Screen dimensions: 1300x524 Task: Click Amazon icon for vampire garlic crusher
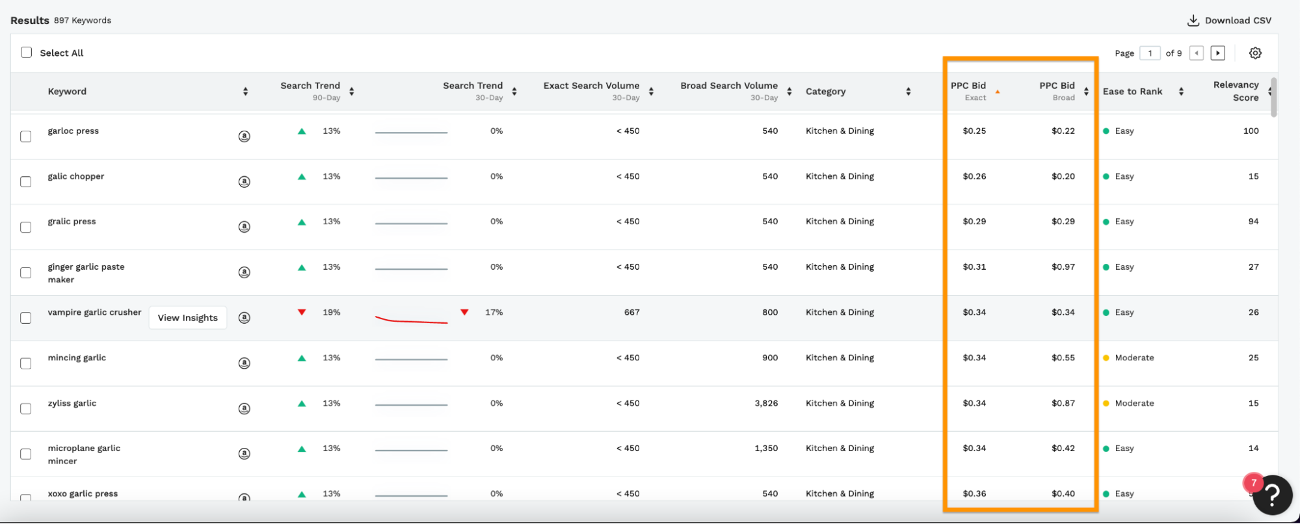pyautogui.click(x=245, y=318)
